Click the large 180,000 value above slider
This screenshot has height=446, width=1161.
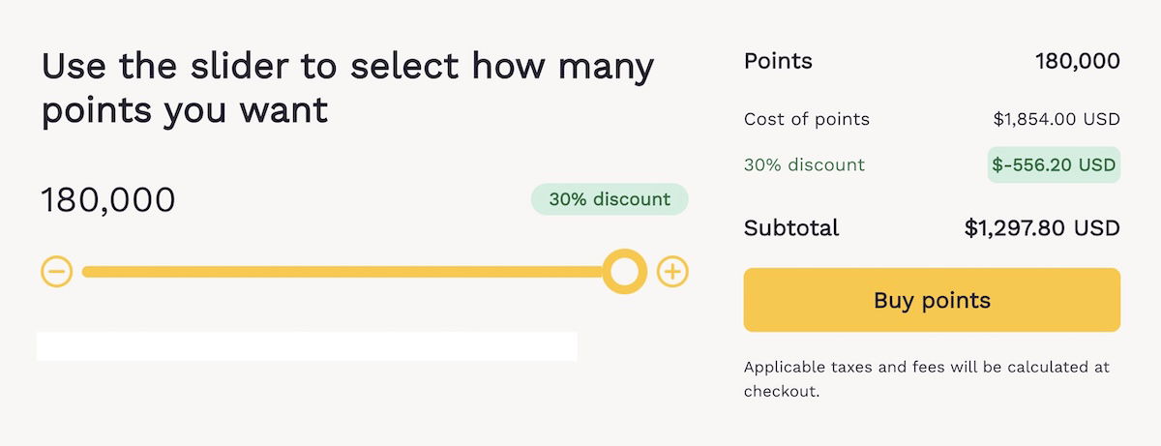108,200
